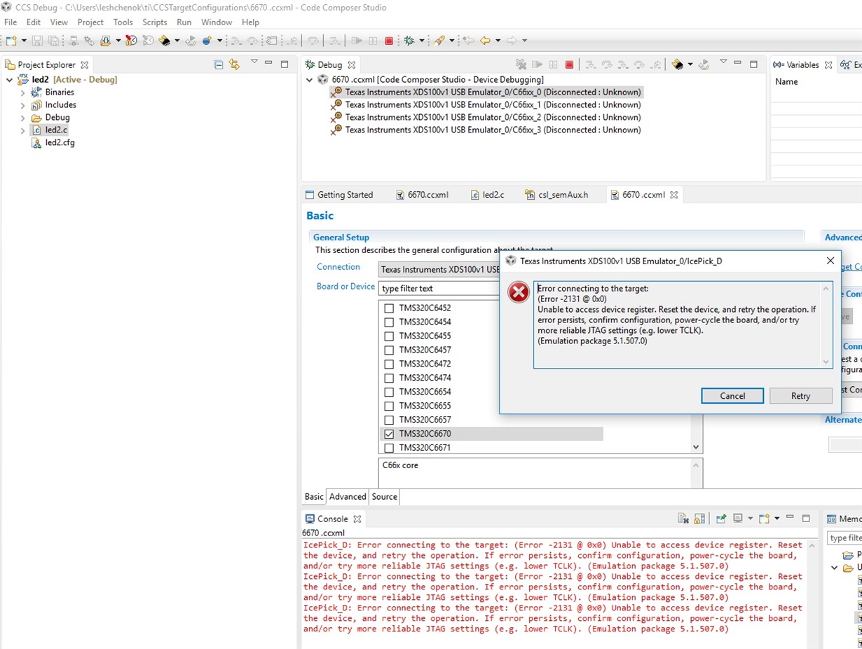This screenshot has height=649, width=862.
Task: Click the device list scroll-down arrow
Action: pyautogui.click(x=696, y=447)
